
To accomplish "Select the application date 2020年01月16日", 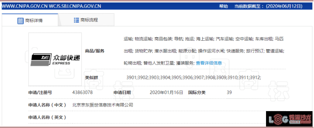I will point(166,93).
